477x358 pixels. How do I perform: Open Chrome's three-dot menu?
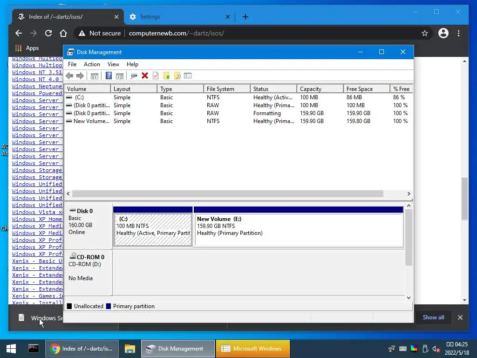tap(458, 33)
